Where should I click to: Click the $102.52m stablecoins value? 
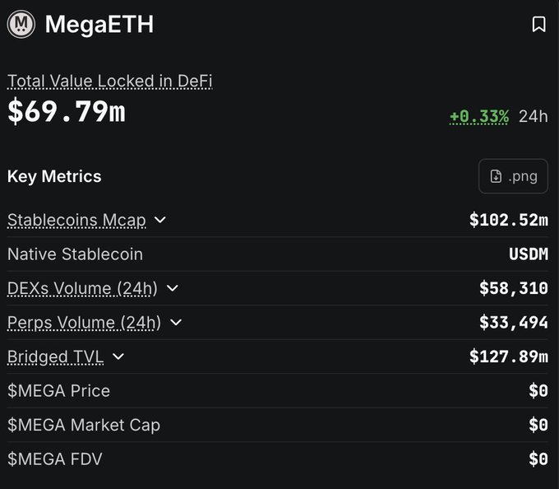pyautogui.click(x=508, y=220)
